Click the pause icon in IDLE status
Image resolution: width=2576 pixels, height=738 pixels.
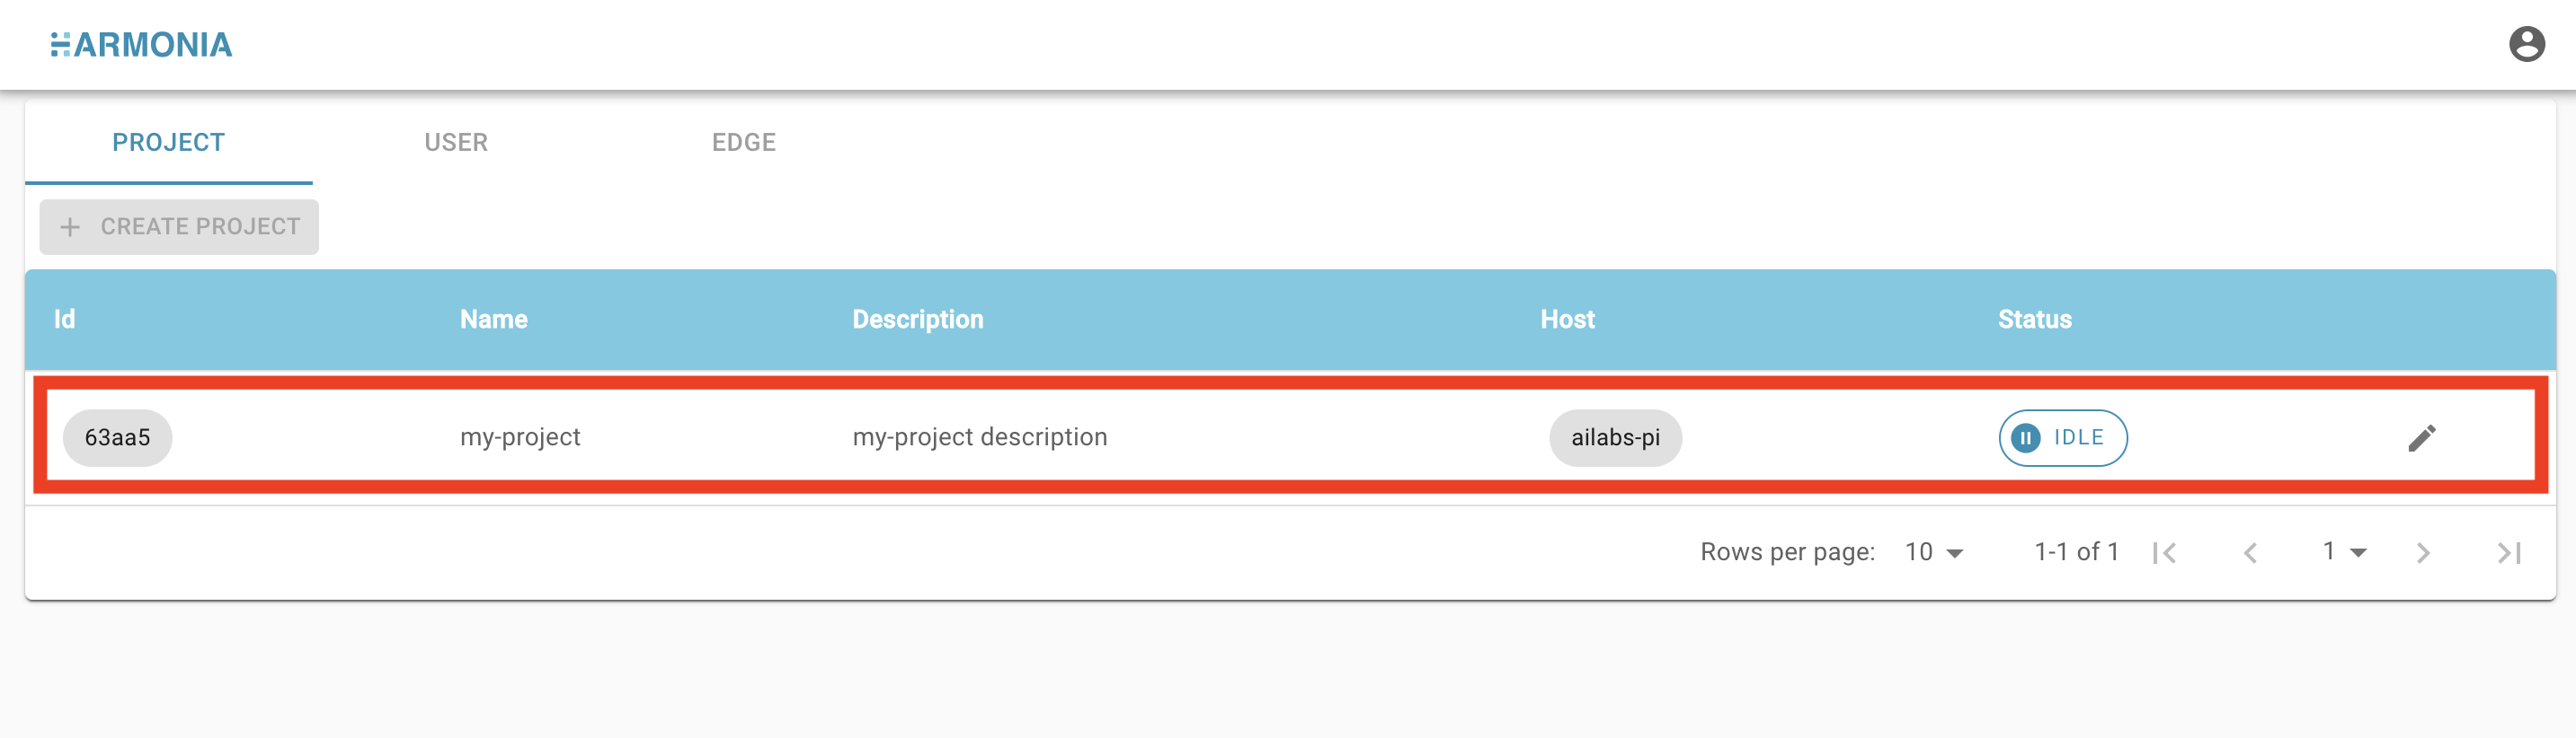[2025, 437]
